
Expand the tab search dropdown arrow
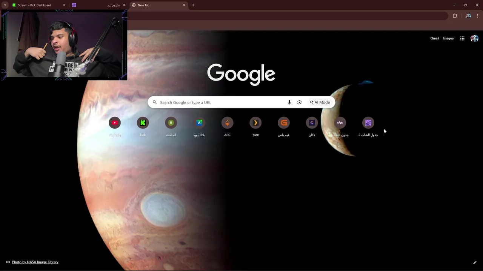click(x=5, y=5)
